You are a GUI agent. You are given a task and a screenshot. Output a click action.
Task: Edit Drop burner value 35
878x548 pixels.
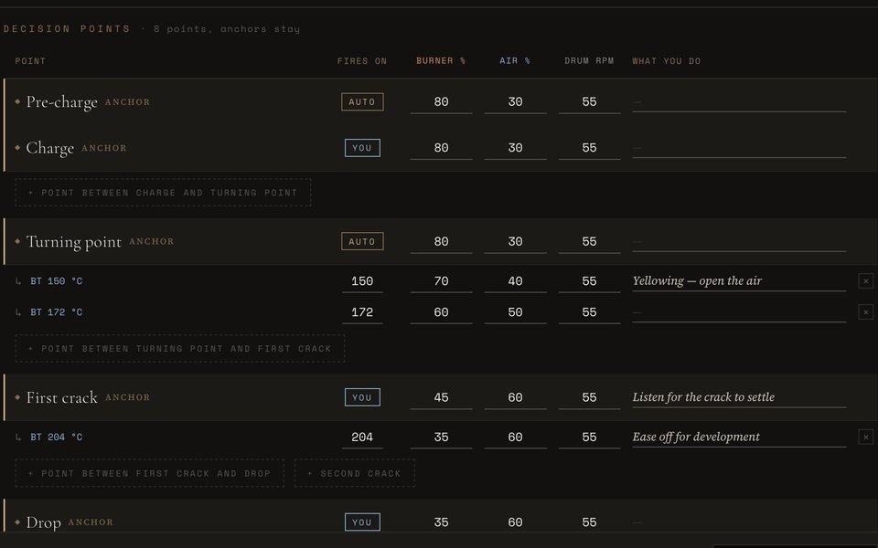441,522
